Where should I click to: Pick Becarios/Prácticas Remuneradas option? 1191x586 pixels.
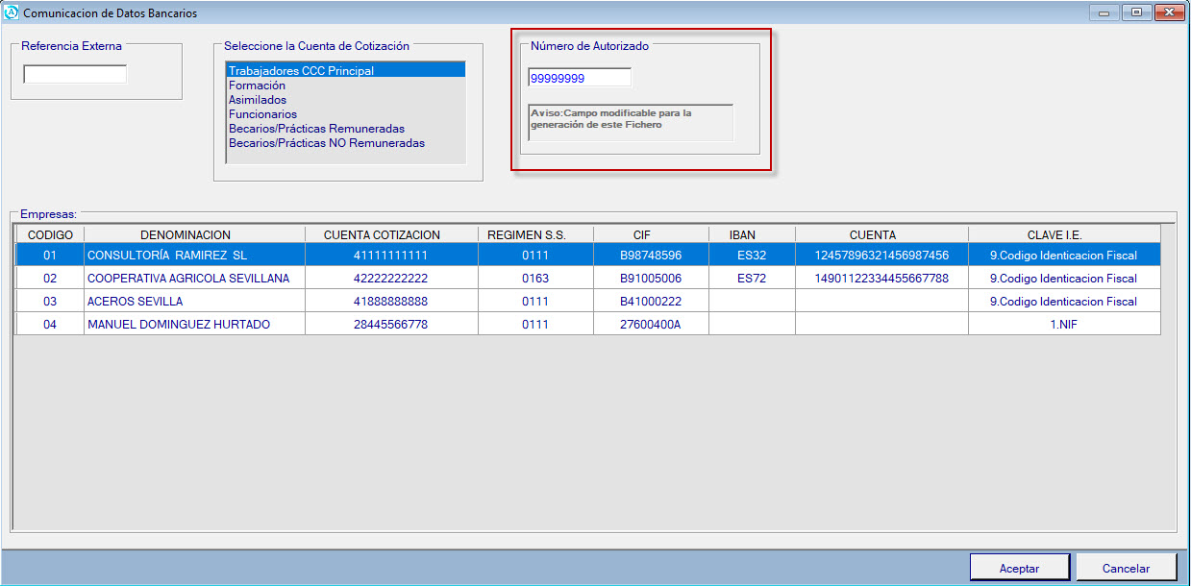[x=316, y=129]
